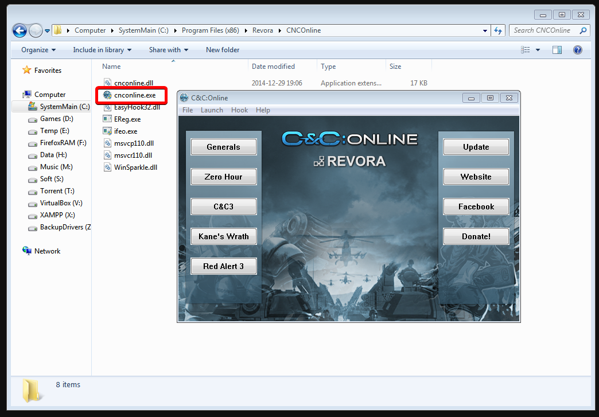Screen dimensions: 599x417
Task: Select BackupDrivers drive in navigation pane
Action: point(59,227)
